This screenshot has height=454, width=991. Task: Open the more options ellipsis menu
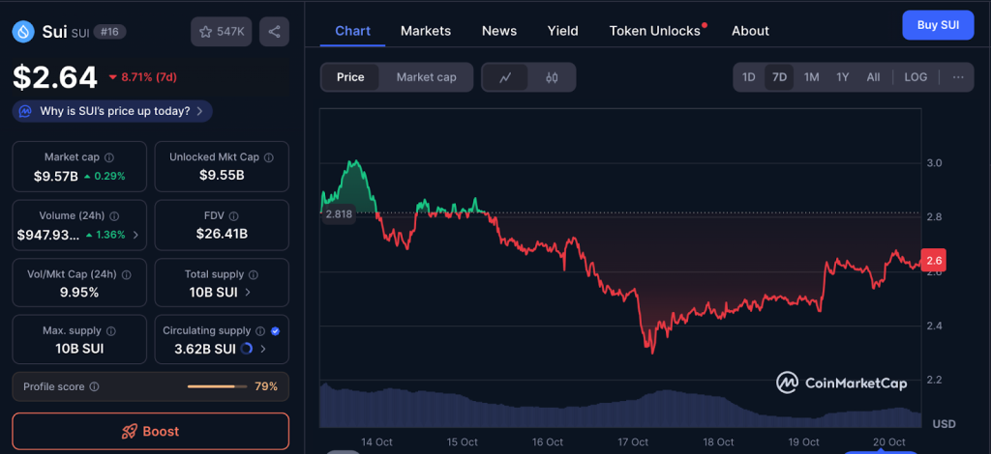pos(958,77)
